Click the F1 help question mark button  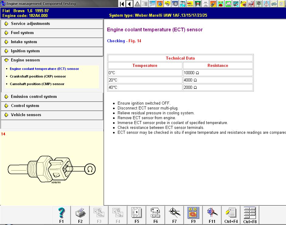(61, 215)
